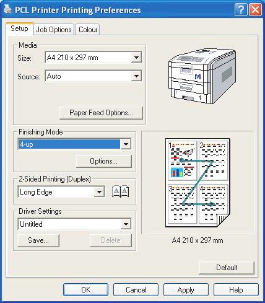Screen dimensions: 265x303
Task: Expand the paper Size dropdown
Action: [x=136, y=58]
